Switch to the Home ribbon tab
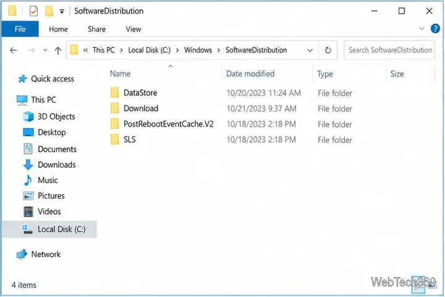 pyautogui.click(x=58, y=29)
